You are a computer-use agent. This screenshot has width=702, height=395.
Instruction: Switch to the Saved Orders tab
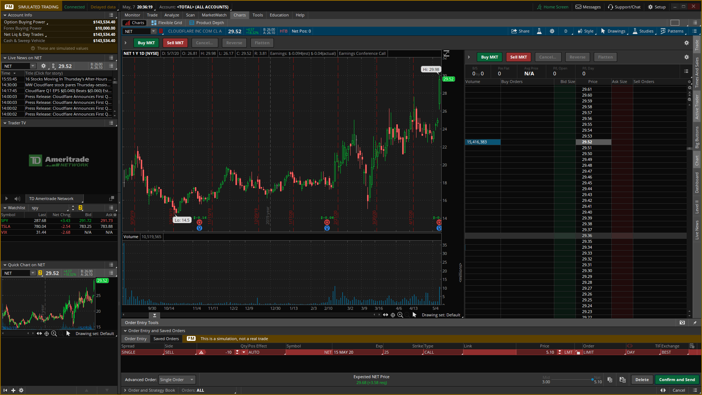tap(166, 339)
